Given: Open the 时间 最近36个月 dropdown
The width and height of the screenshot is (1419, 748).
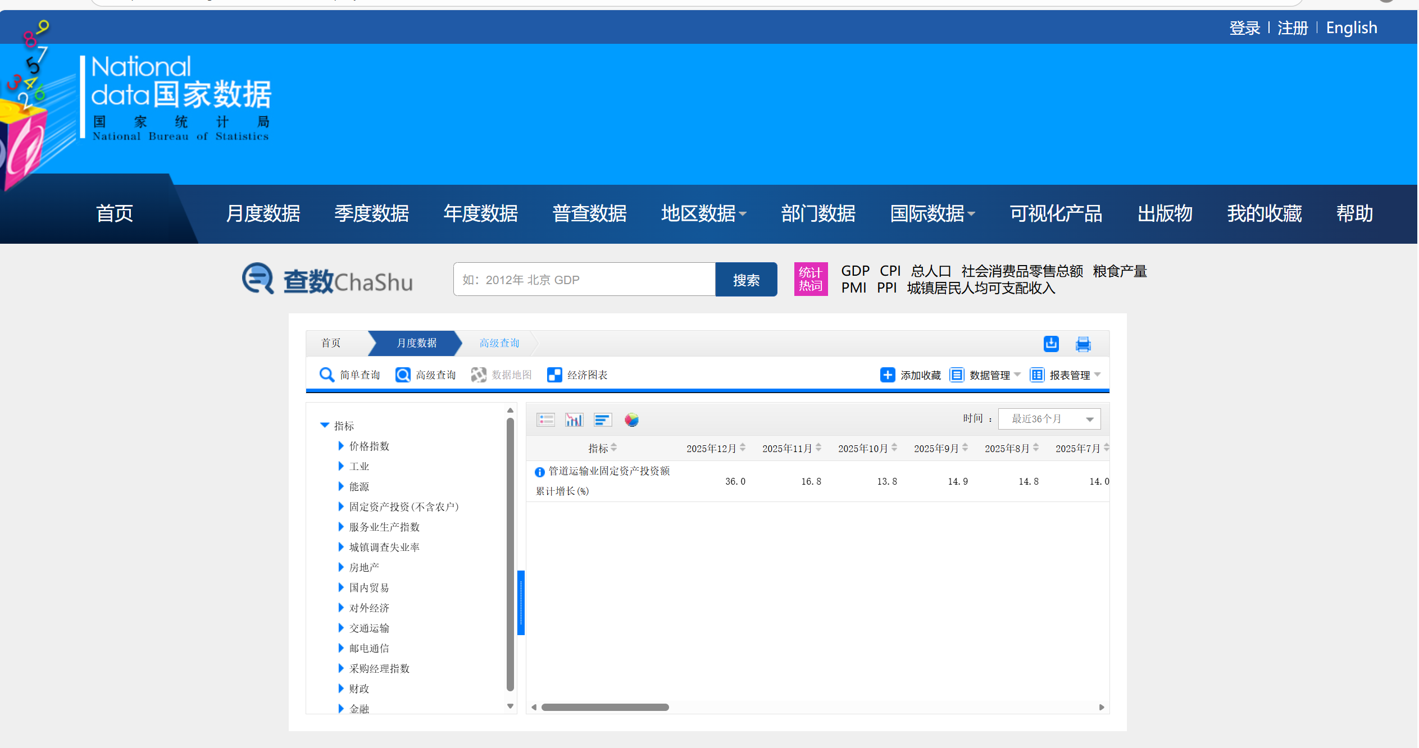Looking at the screenshot, I should click(1049, 419).
